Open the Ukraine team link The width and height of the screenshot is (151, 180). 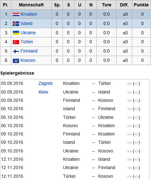[x=28, y=33]
